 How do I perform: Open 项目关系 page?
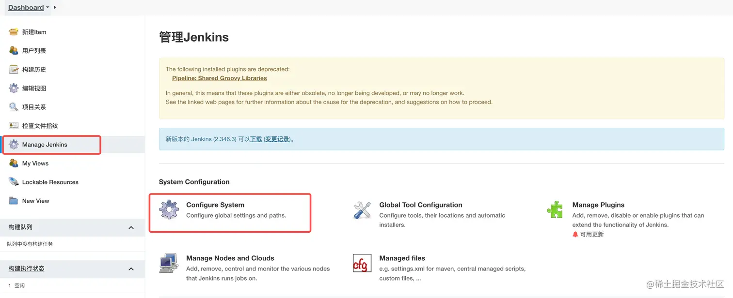[34, 107]
